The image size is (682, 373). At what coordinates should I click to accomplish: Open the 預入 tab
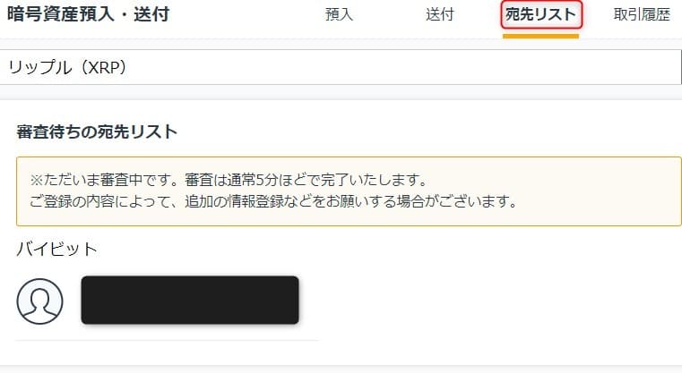tap(339, 15)
